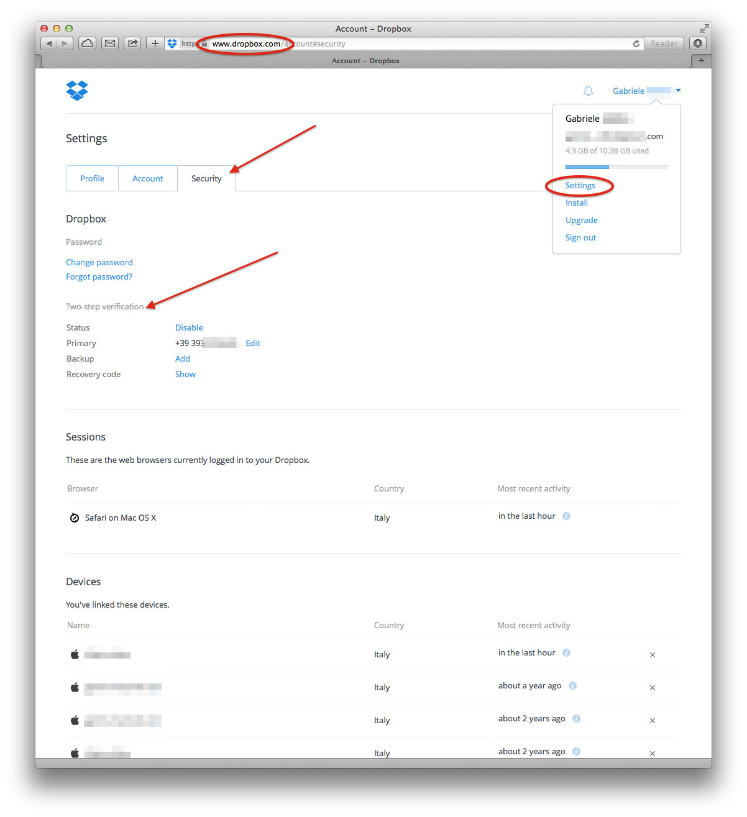The width and height of the screenshot is (747, 817).
Task: Click the Dropbox favicon in address bar
Action: point(172,43)
